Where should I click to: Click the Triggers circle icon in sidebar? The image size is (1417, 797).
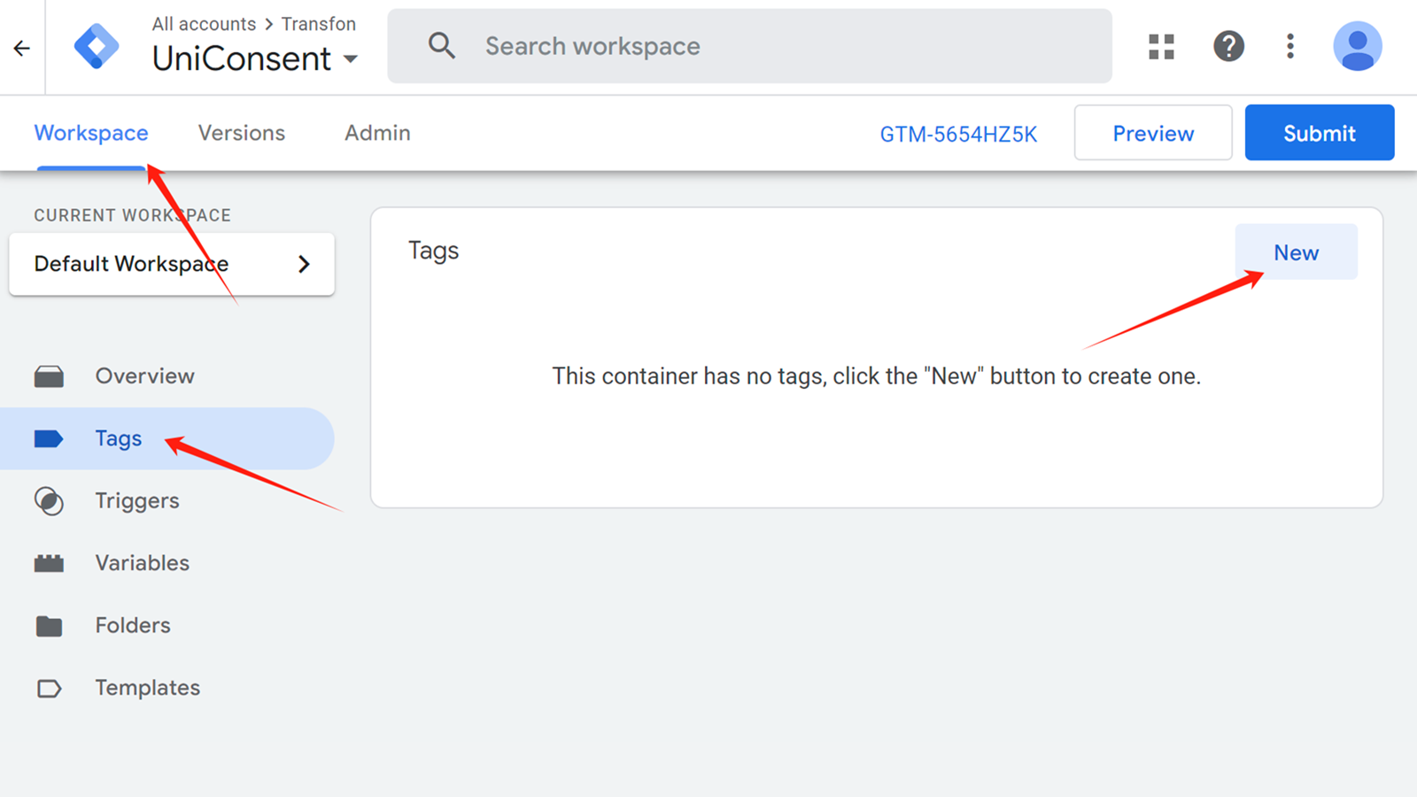tap(49, 501)
